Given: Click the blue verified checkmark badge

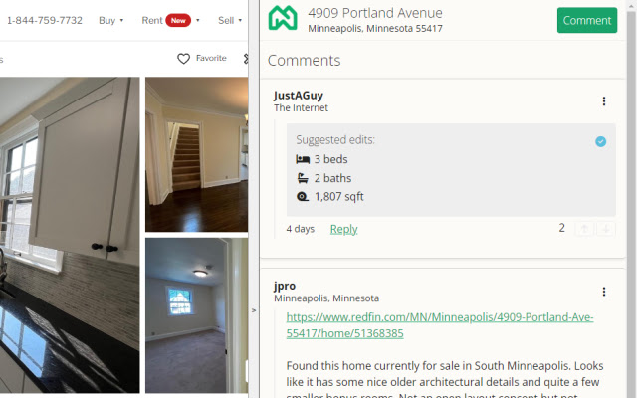Looking at the screenshot, I should coord(601,141).
